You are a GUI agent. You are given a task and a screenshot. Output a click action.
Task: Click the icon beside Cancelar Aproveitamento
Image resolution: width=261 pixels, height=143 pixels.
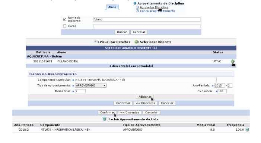pos(137,11)
